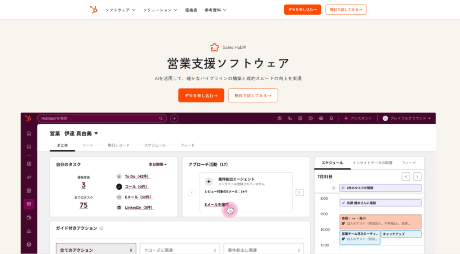This screenshot has width=460, height=254.
Task: Open notifications bell icon in top bar
Action: point(332,118)
